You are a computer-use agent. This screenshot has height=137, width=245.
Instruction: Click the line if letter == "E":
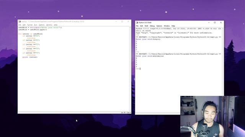pos(31,40)
